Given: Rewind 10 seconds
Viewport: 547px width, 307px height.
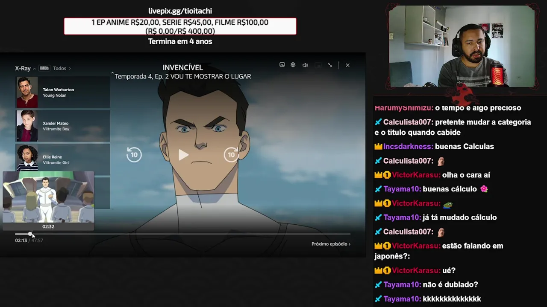Looking at the screenshot, I should click(x=134, y=154).
